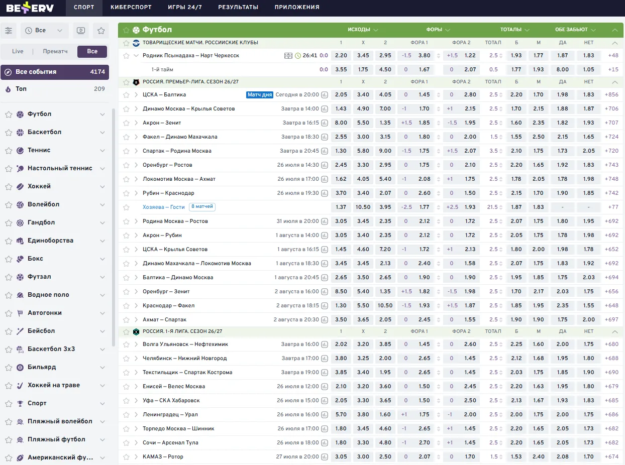Open statistics icon for Рубин – Краснодар

pyautogui.click(x=325, y=193)
